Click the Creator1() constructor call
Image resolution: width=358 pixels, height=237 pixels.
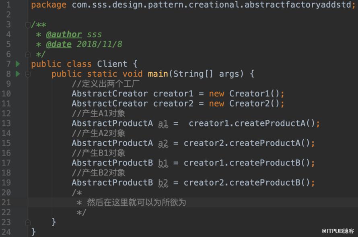point(254,94)
